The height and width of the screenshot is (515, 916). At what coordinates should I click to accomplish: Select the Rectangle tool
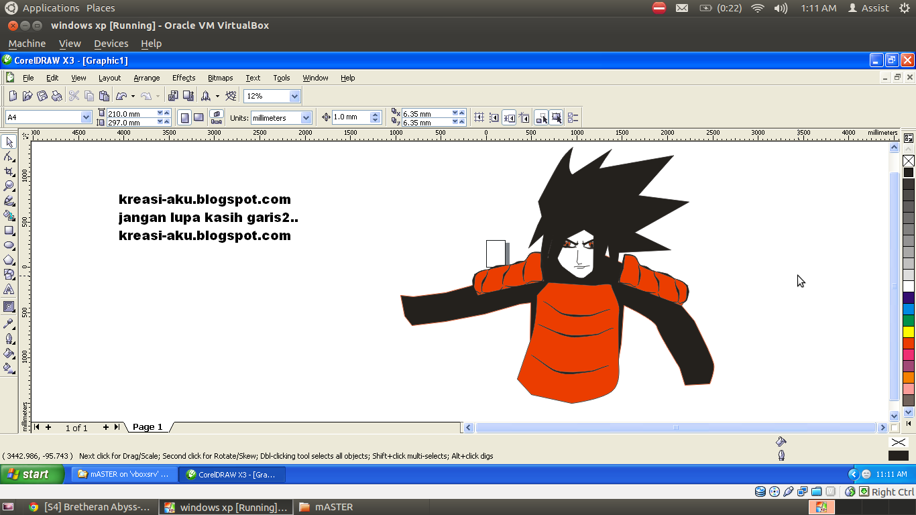[9, 230]
